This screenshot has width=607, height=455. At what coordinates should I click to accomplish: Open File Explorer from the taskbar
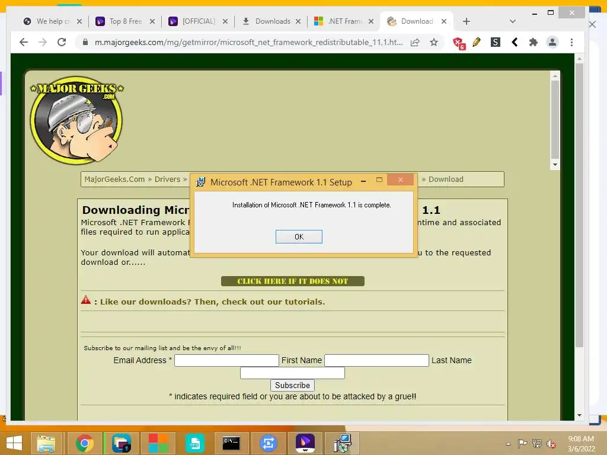46,443
